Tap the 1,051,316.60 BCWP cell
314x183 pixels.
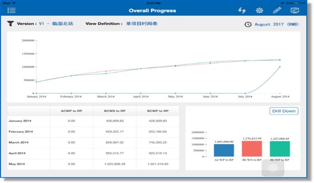(158, 164)
